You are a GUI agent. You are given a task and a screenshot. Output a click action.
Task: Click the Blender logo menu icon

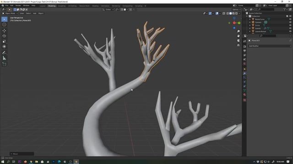pyautogui.click(x=3, y=5)
